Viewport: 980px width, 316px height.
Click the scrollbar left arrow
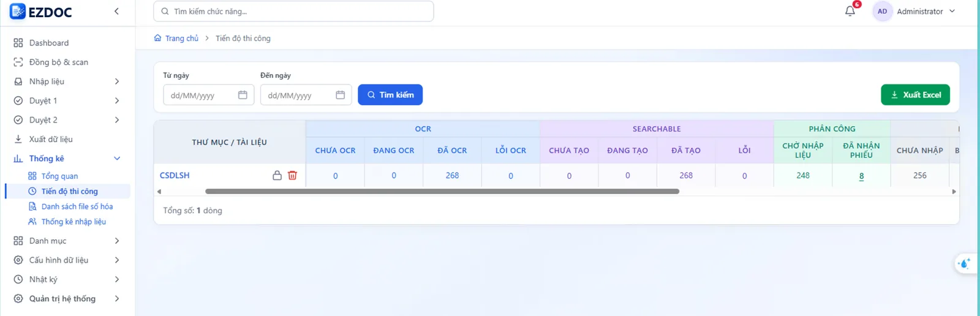(159, 192)
